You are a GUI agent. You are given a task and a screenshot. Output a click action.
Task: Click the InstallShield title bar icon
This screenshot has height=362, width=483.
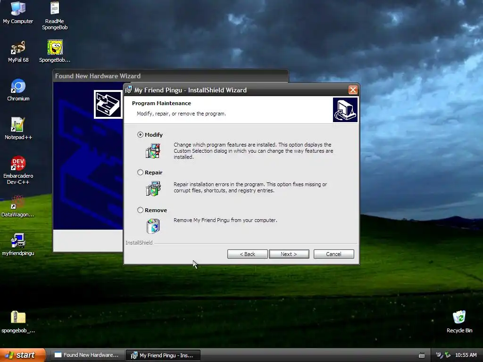(129, 90)
